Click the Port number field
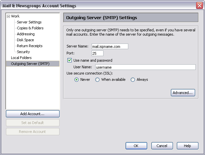This screenshot has height=155, width=205. (x=98, y=53)
